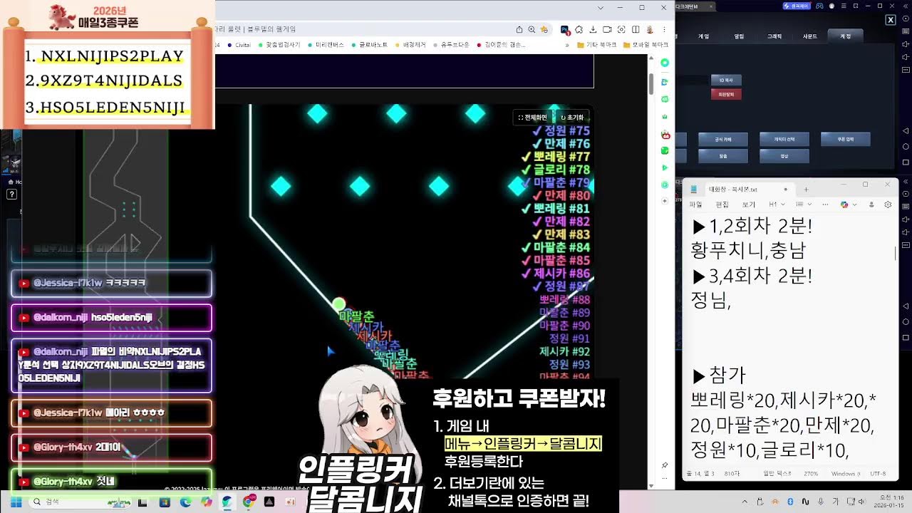This screenshot has height=513, width=912.
Task: Open the 배경제거 bookmark
Action: 410,44
